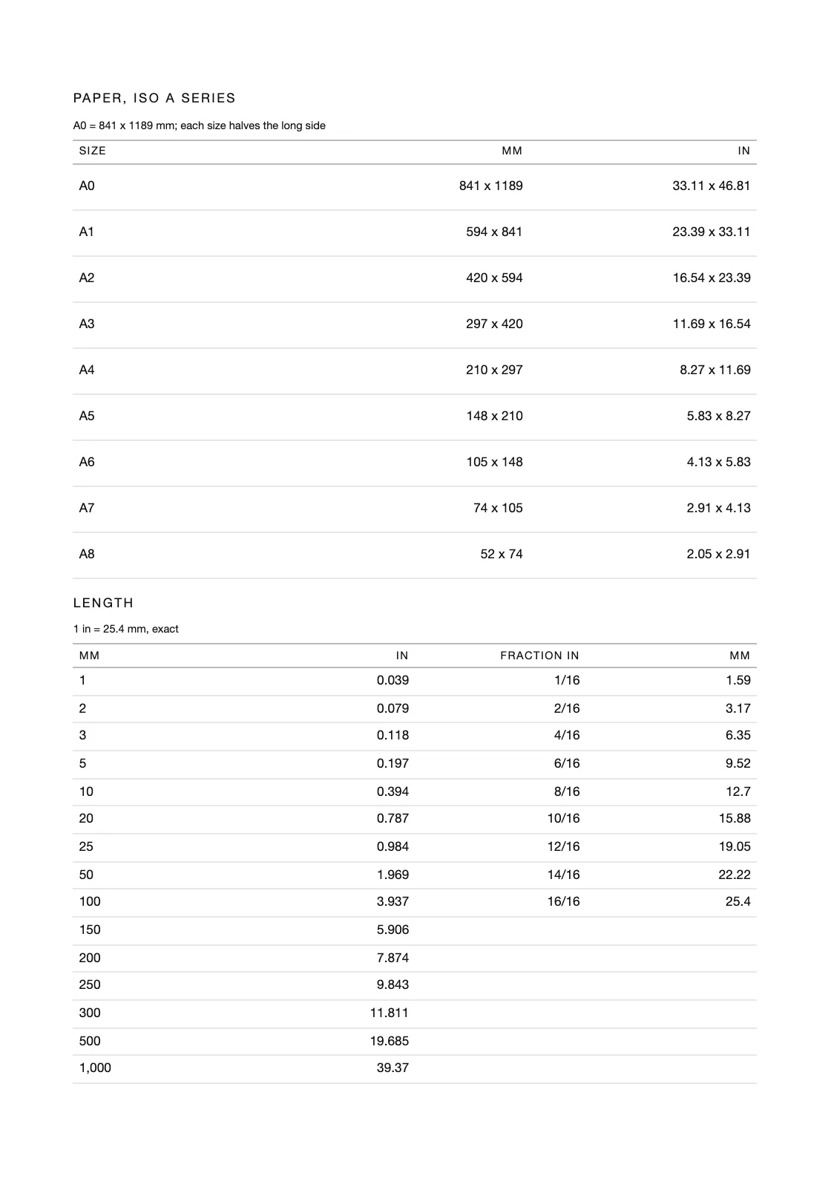Click the 1,000 mm row label
Screen dimensions: 831x1179
point(95,1068)
